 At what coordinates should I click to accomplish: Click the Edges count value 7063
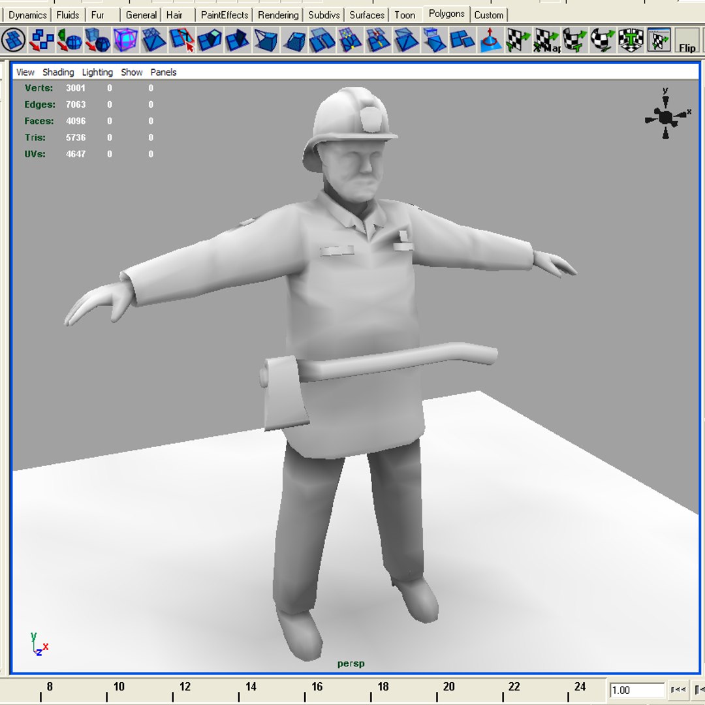76,104
